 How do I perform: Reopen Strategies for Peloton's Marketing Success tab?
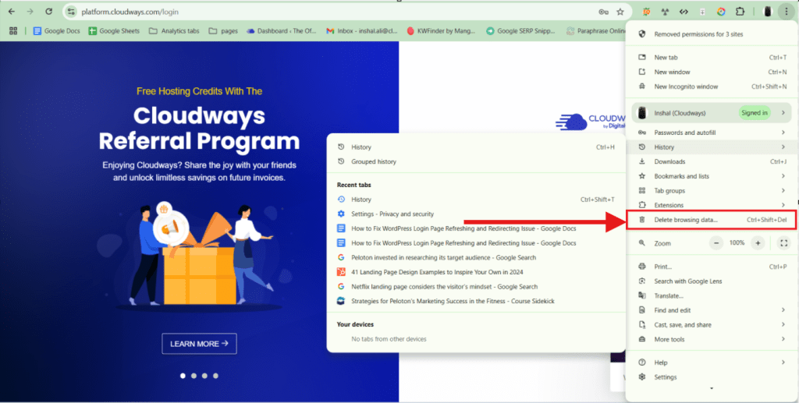click(476, 301)
